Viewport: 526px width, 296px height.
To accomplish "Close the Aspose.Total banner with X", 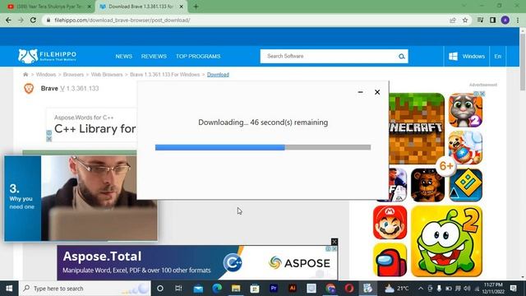I will tap(335, 242).
